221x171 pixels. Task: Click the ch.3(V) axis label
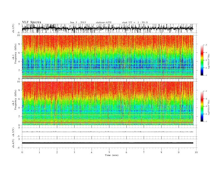coord(13,132)
